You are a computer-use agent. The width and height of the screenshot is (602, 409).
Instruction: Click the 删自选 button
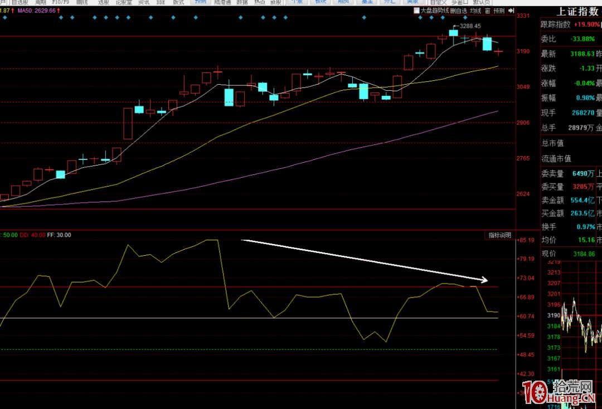[x=458, y=11]
